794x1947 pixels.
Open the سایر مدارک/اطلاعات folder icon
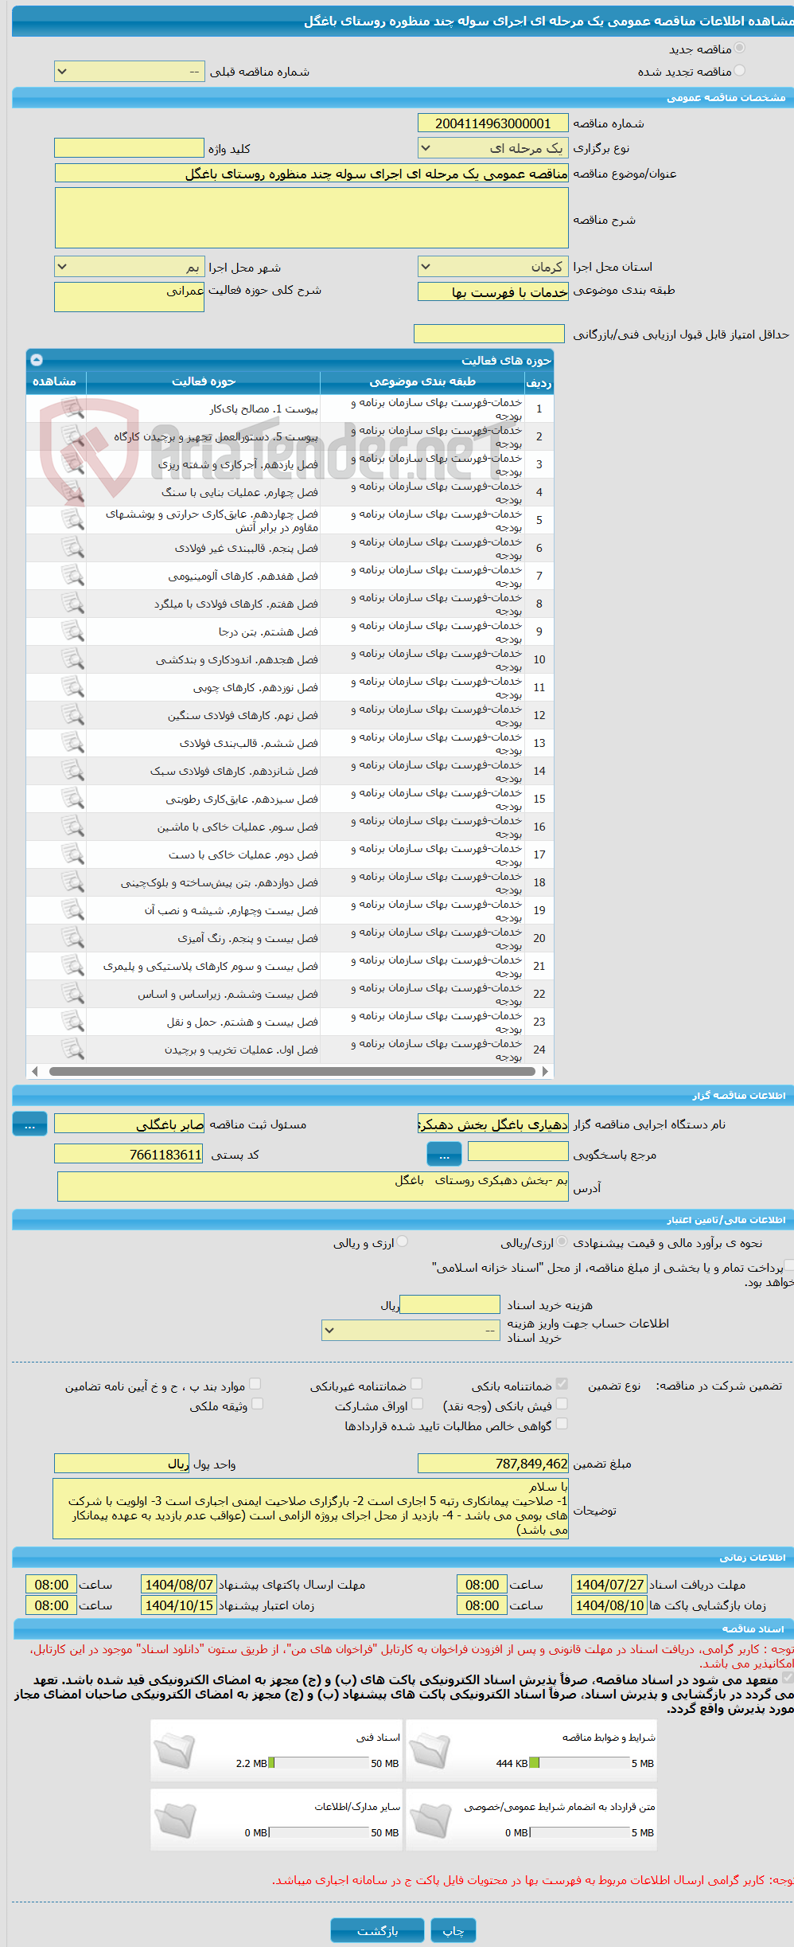click(x=174, y=1820)
